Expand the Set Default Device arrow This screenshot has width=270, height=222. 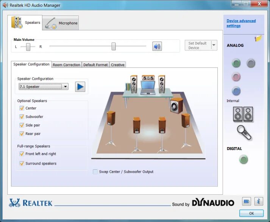click(214, 45)
